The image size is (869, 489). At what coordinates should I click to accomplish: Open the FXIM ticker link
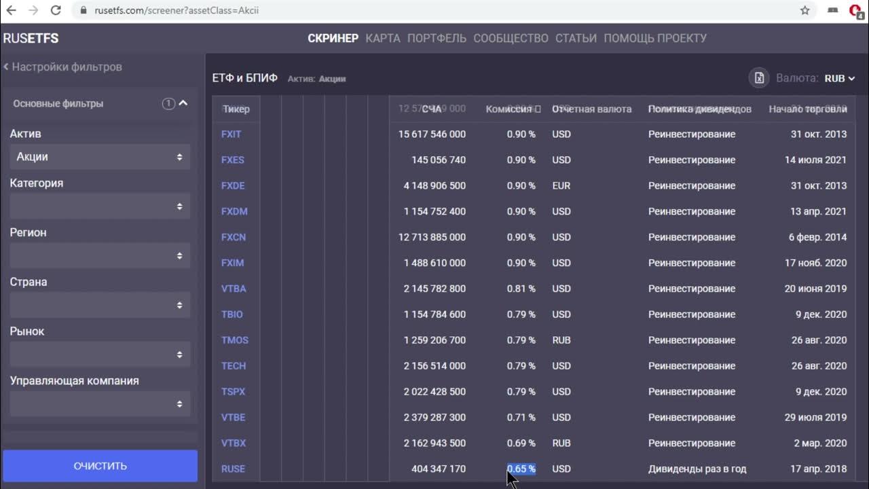tap(232, 263)
